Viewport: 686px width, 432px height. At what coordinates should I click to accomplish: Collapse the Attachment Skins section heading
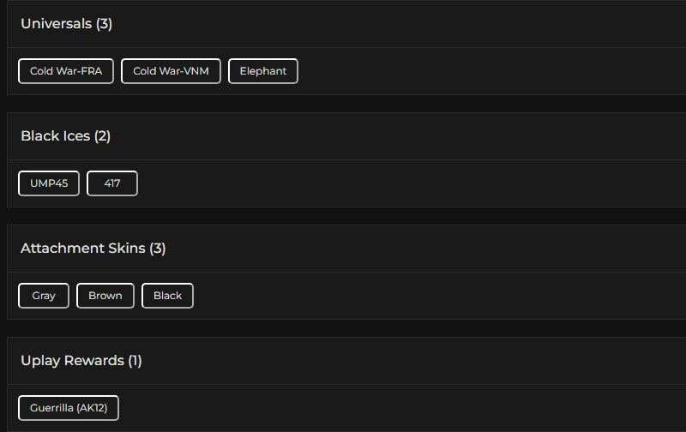[82, 249]
